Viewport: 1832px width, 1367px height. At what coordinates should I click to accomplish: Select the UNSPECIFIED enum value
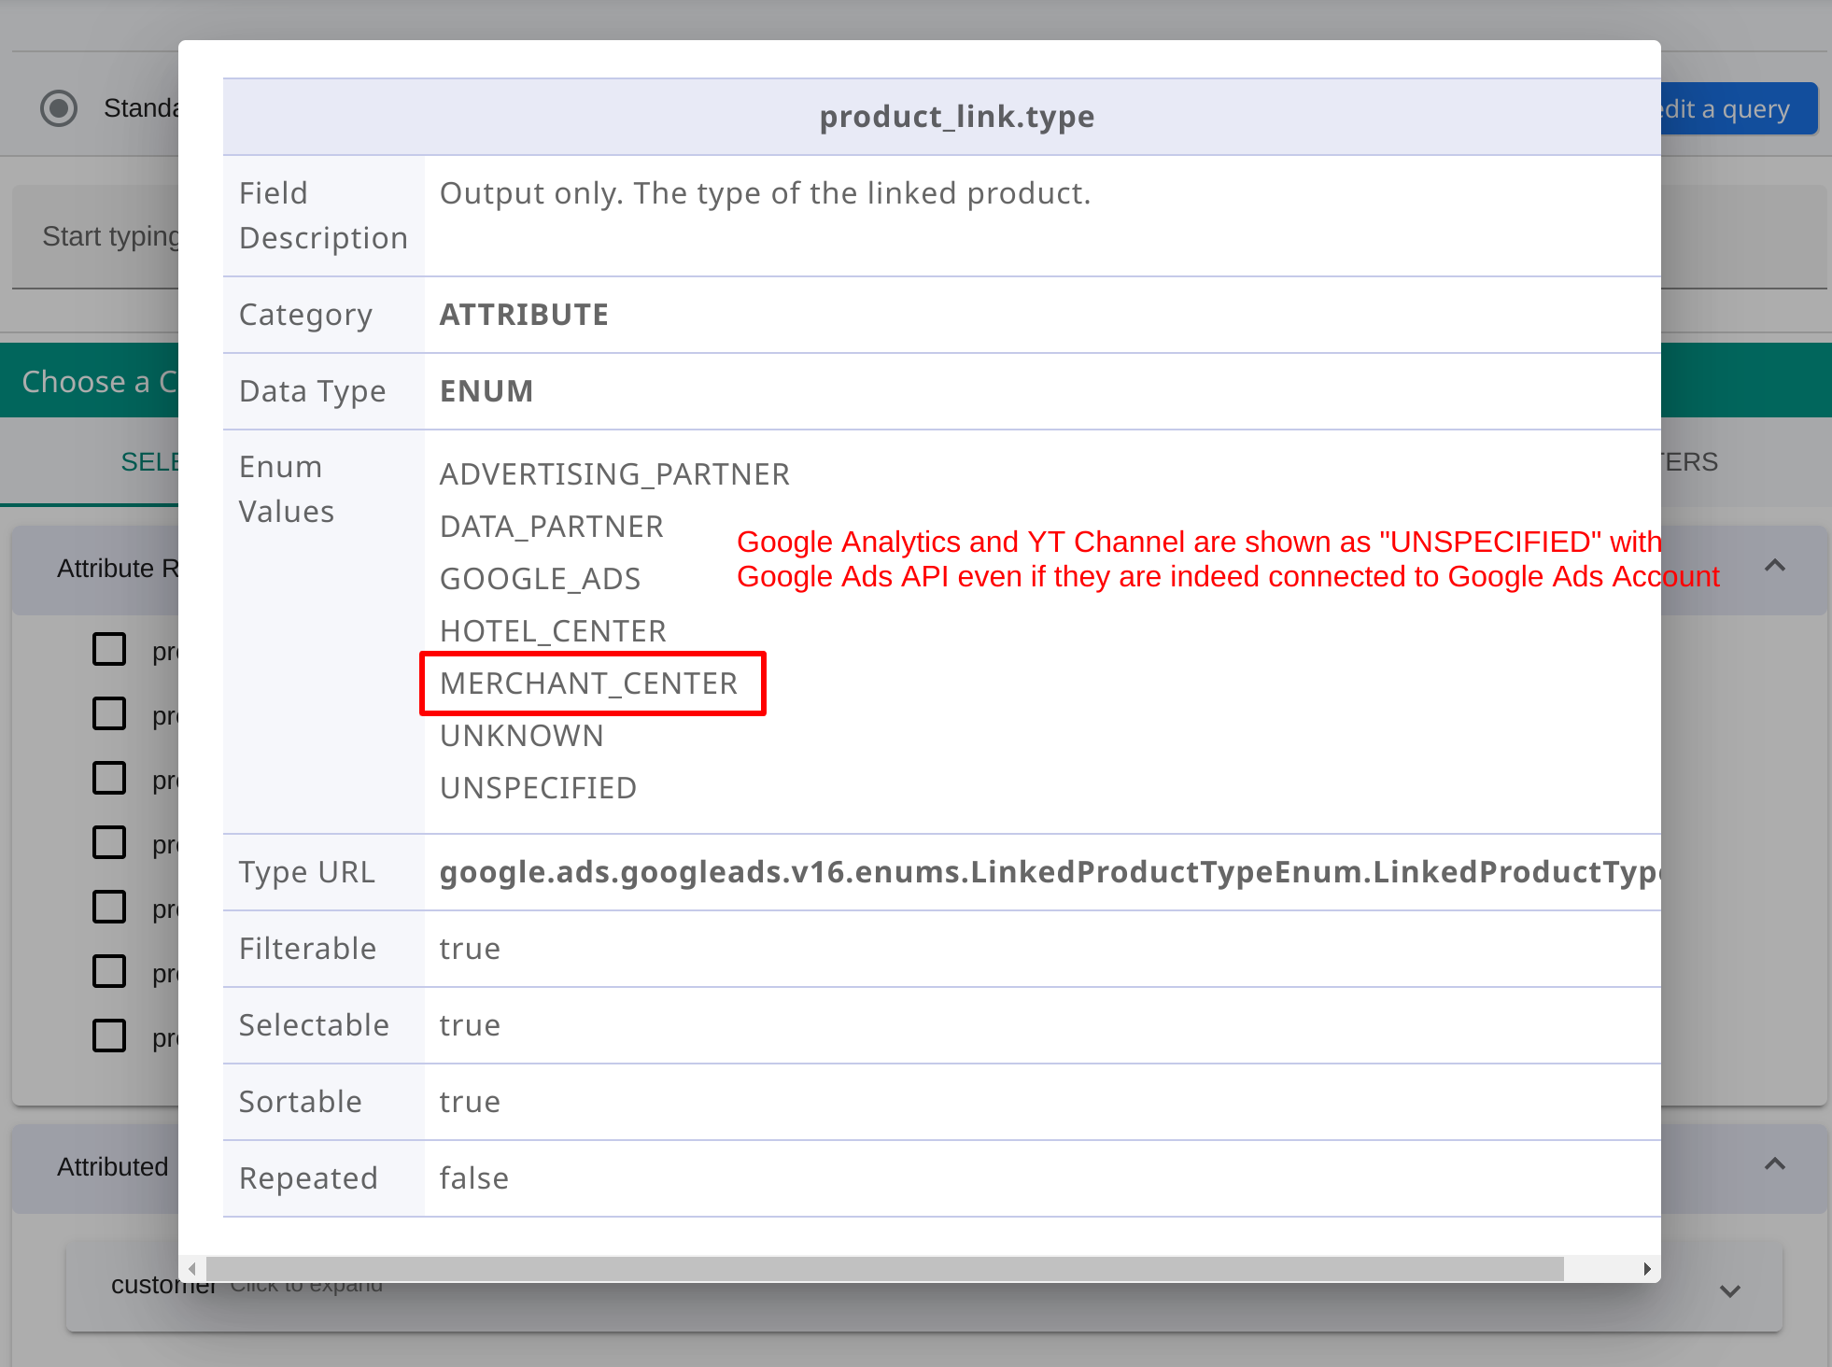[539, 788]
